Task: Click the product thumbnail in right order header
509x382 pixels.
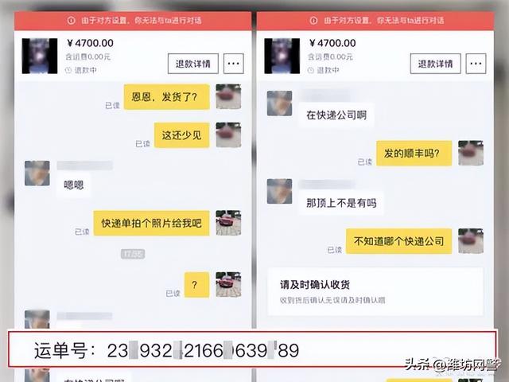Action: pyautogui.click(x=282, y=56)
